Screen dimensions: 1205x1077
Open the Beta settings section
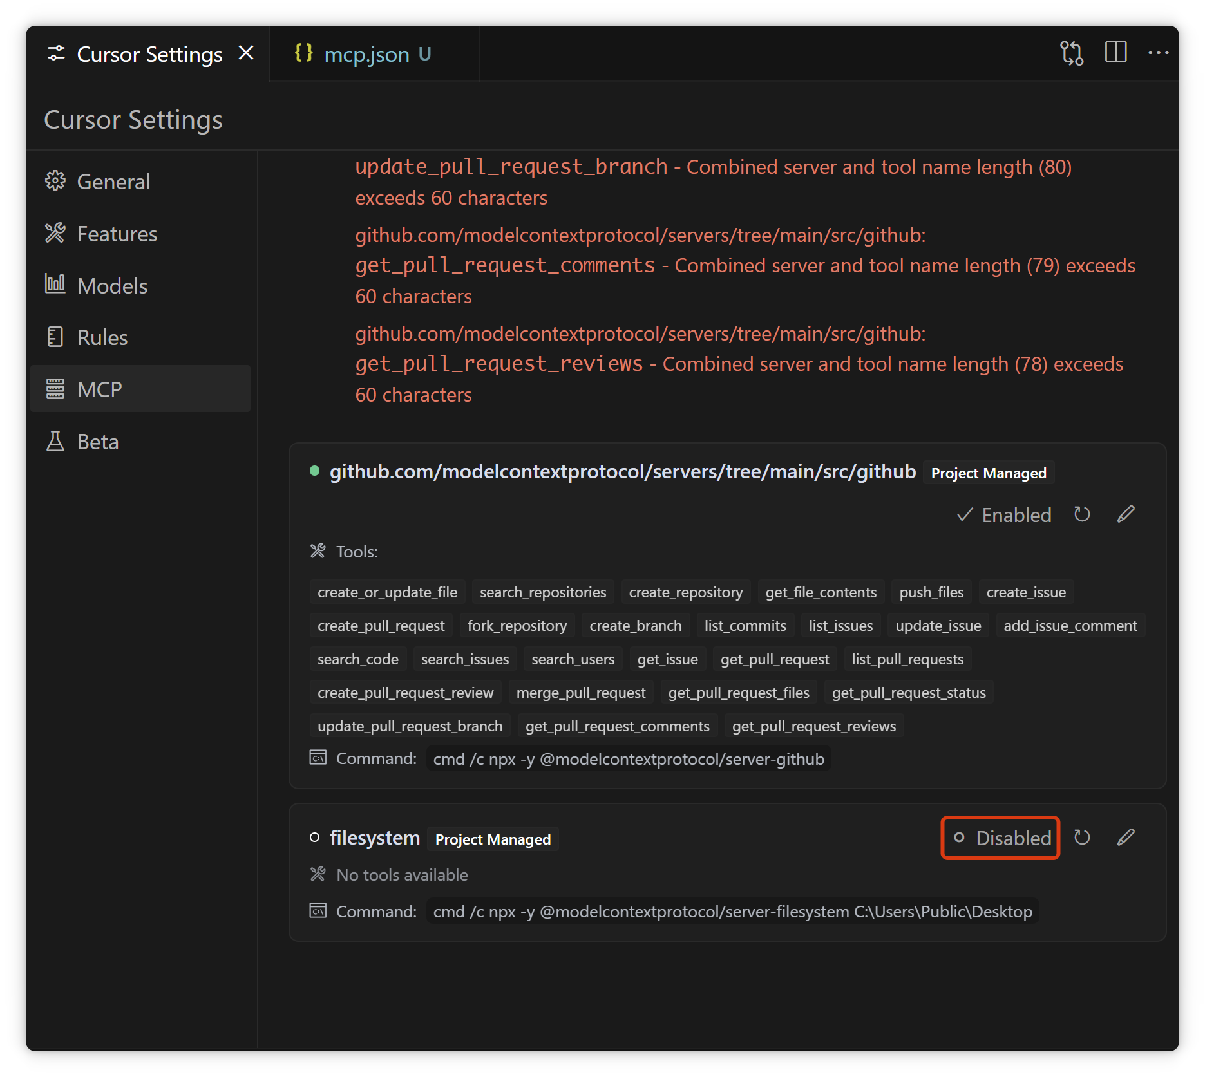(x=98, y=442)
